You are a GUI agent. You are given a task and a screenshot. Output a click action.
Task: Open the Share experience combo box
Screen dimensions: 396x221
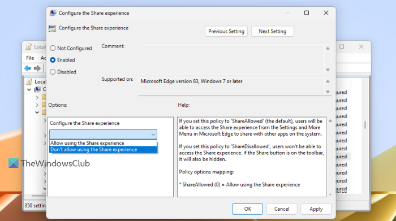[x=103, y=135]
